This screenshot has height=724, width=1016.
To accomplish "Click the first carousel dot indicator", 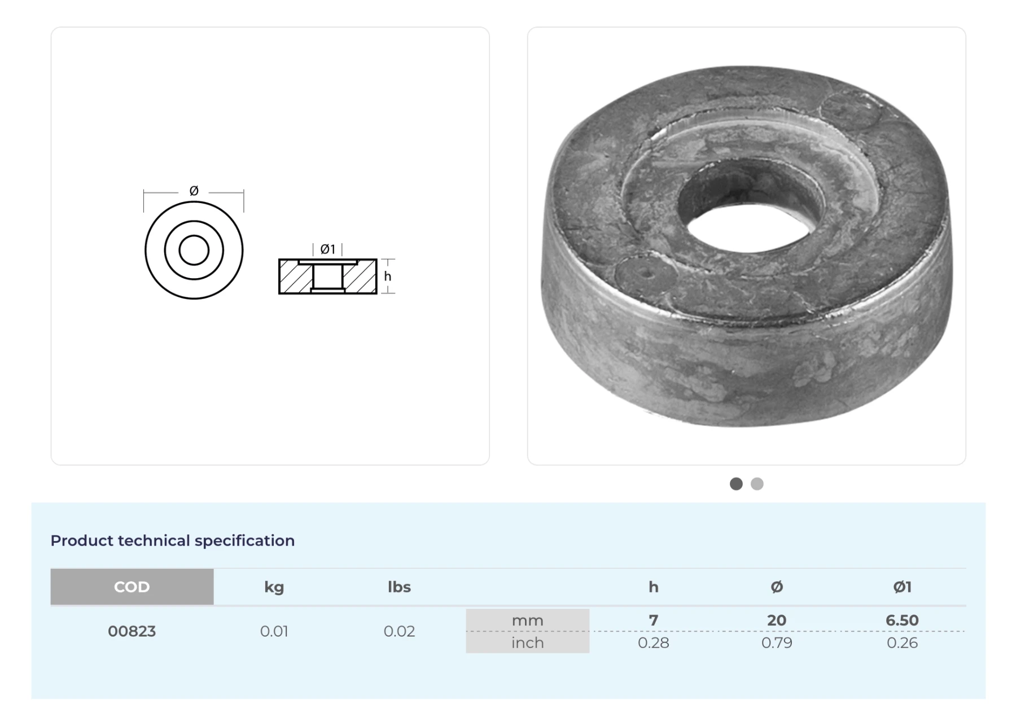I will (736, 484).
